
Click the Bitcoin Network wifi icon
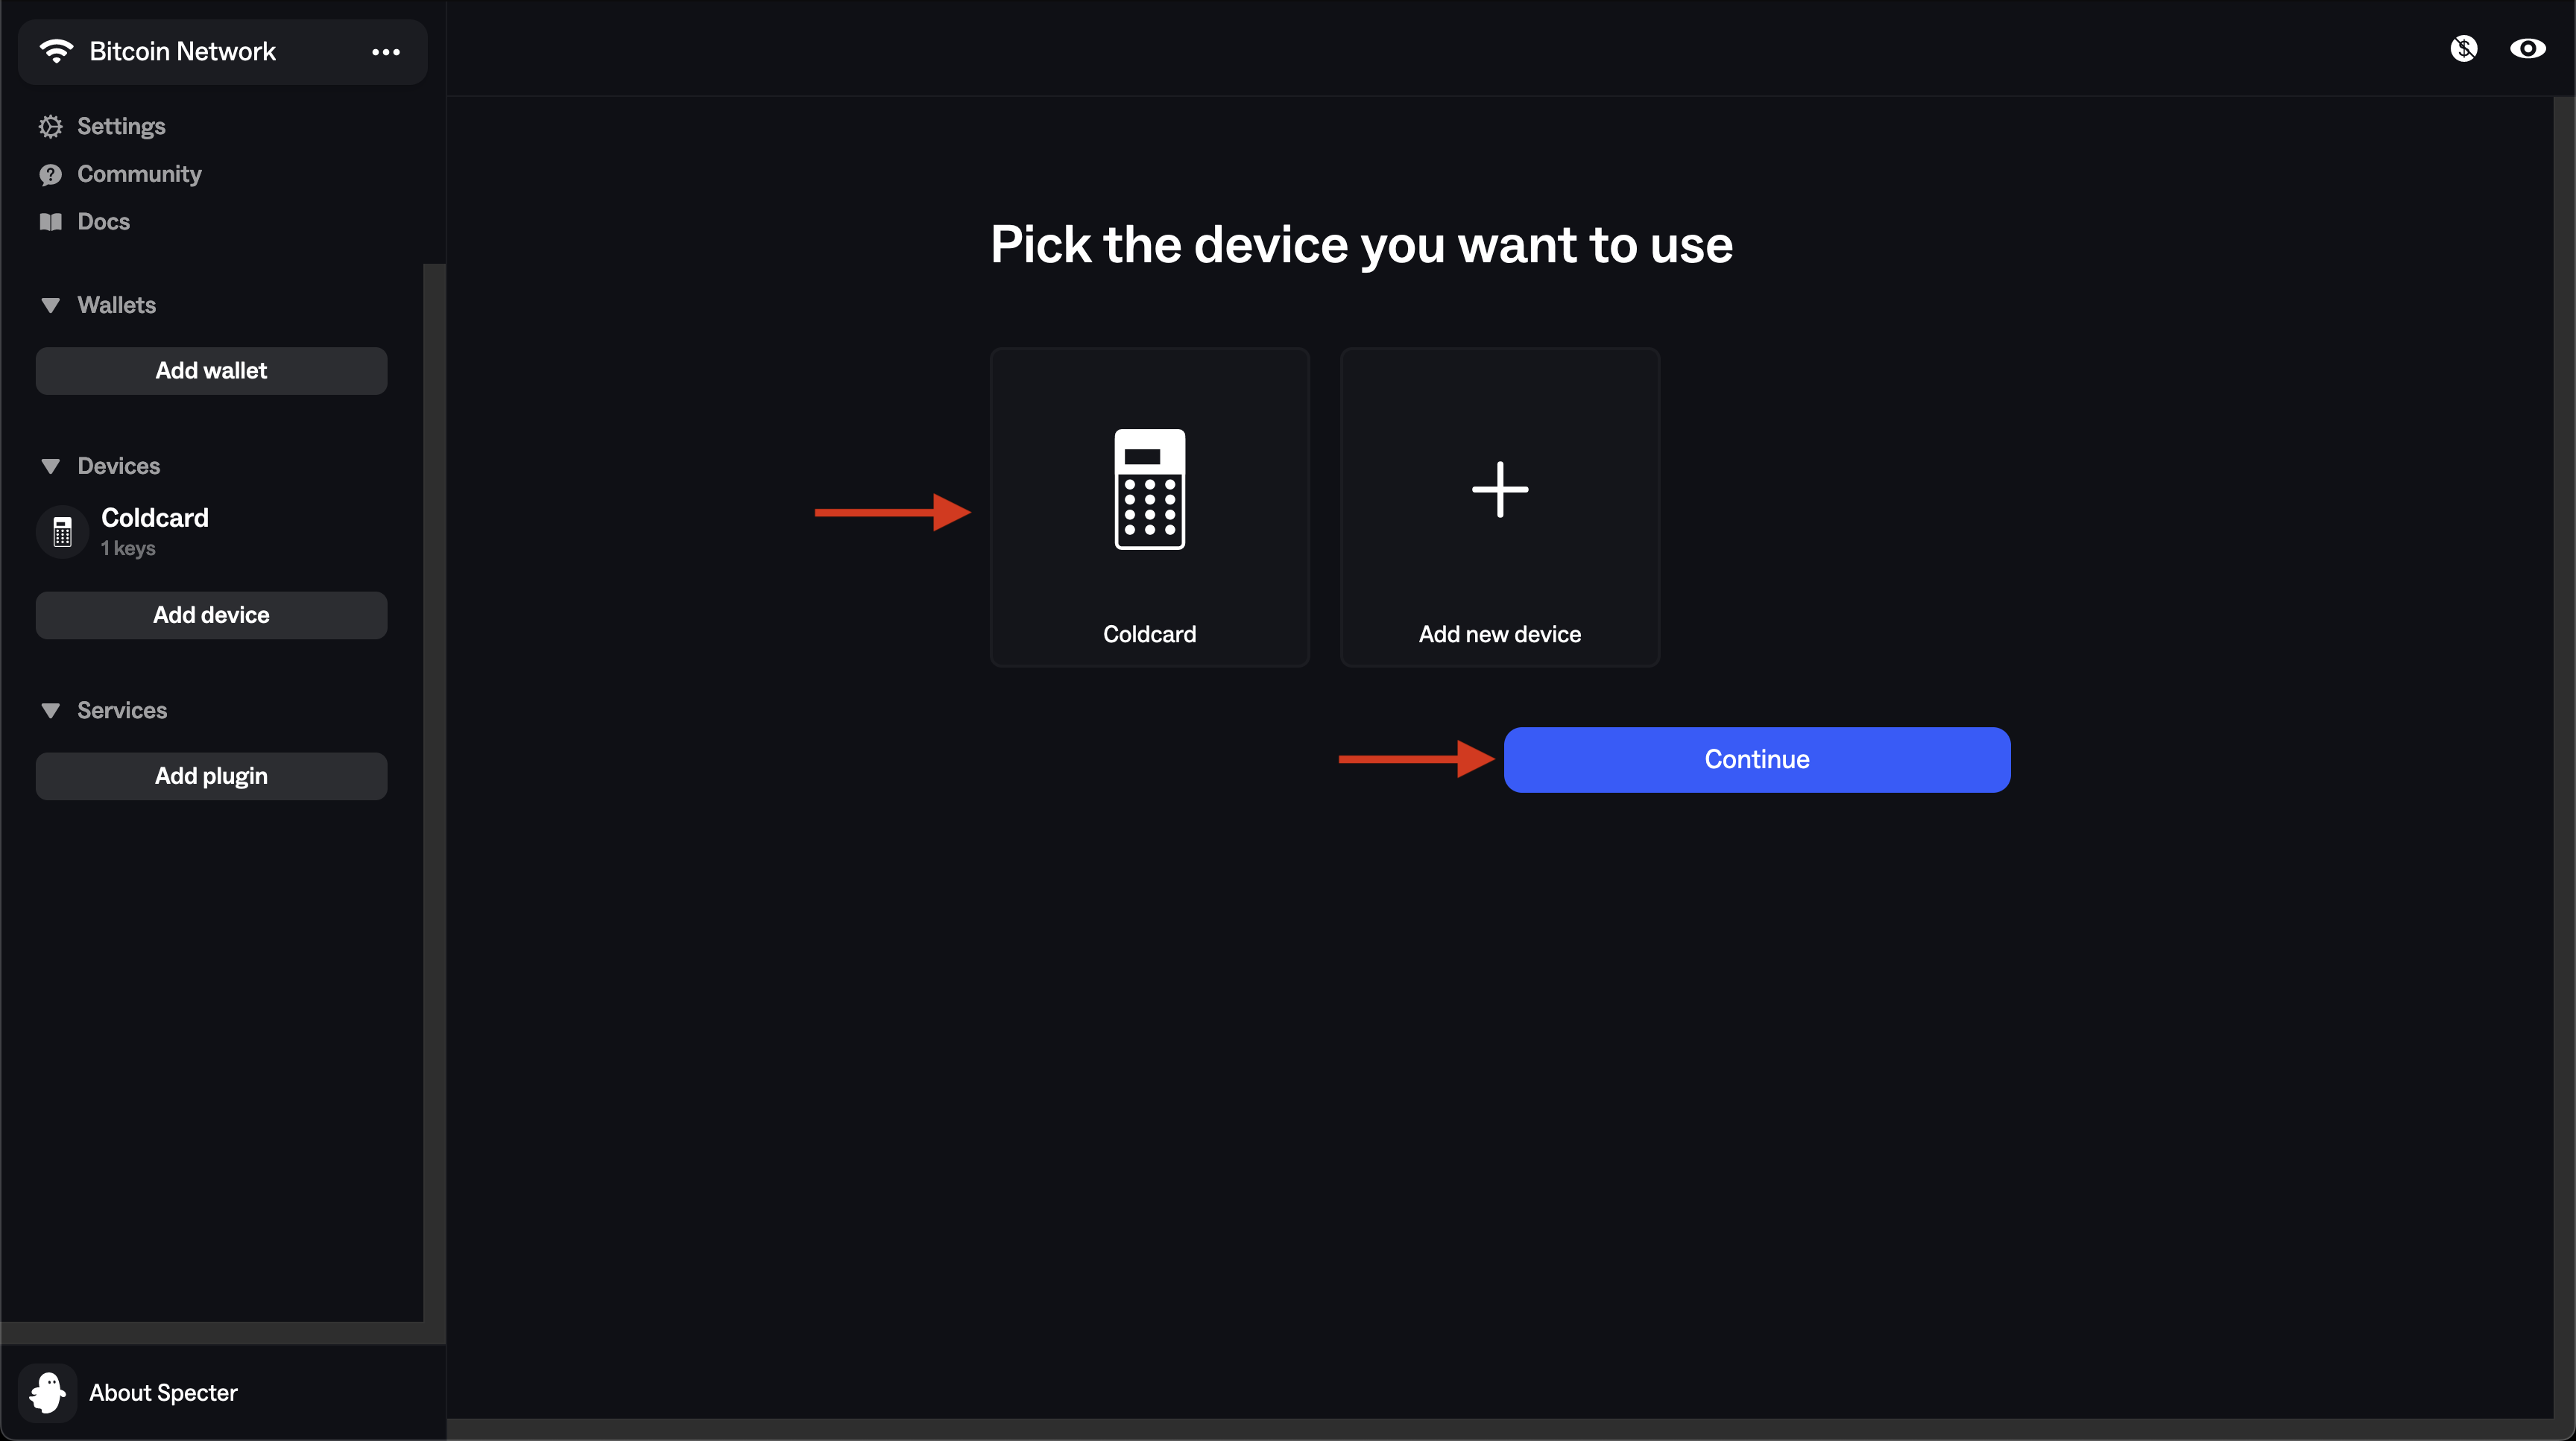coord(57,51)
